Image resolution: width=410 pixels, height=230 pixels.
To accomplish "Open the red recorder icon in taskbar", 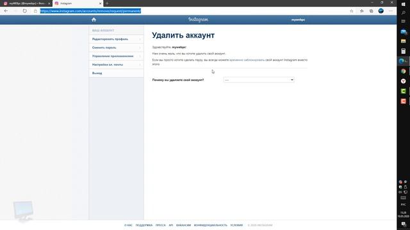I will pyautogui.click(x=404, y=101).
